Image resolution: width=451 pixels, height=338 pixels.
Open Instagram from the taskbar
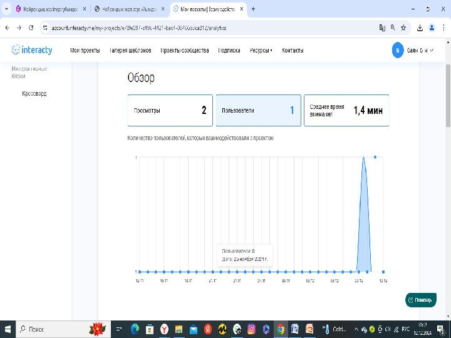(x=251, y=329)
